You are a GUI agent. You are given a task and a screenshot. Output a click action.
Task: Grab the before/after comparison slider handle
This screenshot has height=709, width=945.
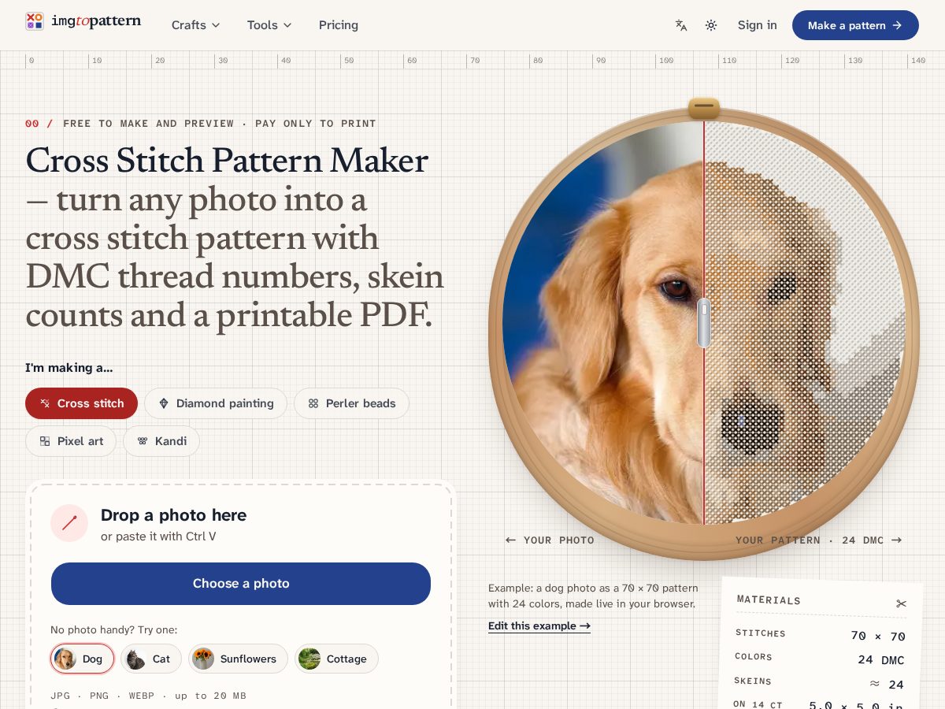(704, 323)
